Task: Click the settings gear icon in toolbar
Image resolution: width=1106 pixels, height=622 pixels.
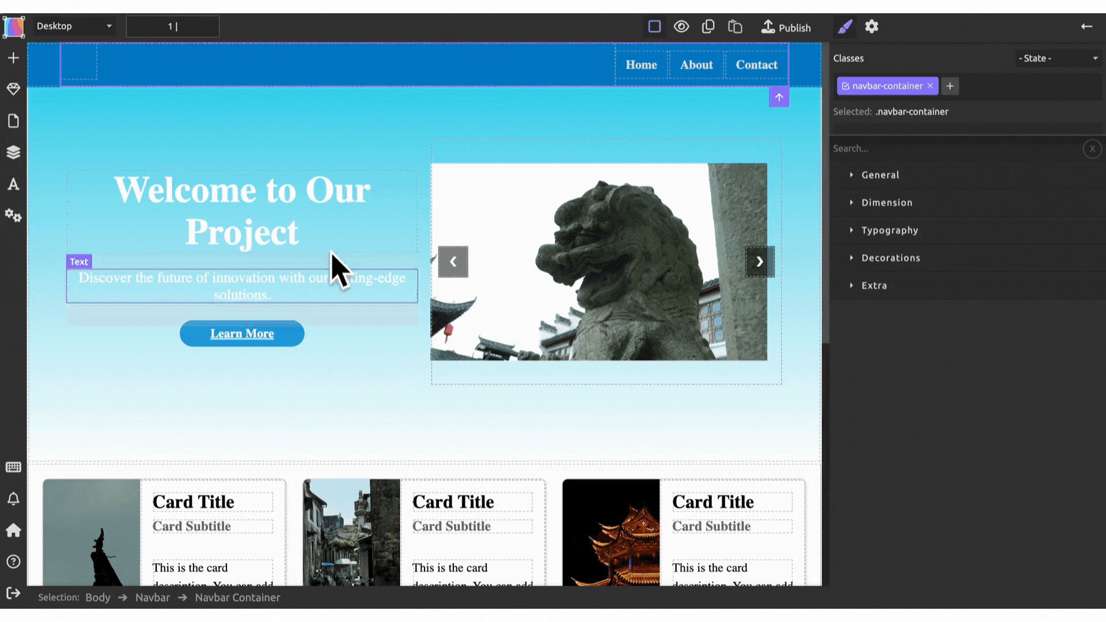Action: pos(872,26)
